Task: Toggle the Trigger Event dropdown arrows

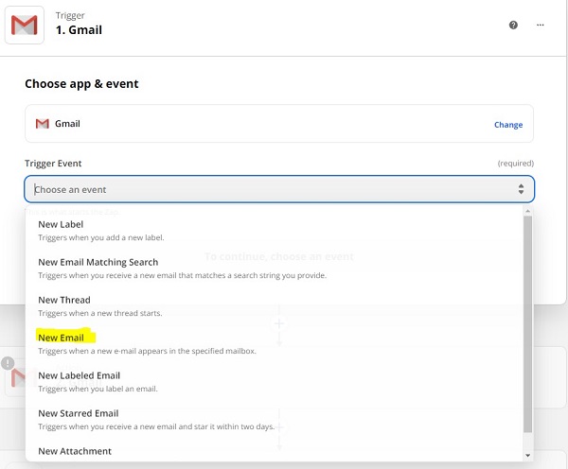Action: pos(521,189)
